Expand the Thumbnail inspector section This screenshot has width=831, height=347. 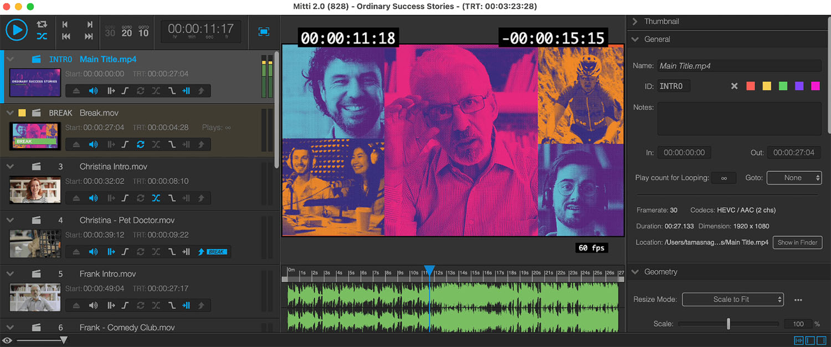(635, 22)
